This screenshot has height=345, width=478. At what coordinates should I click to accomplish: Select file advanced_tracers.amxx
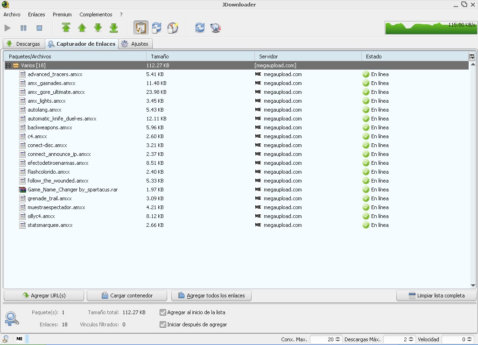55,74
